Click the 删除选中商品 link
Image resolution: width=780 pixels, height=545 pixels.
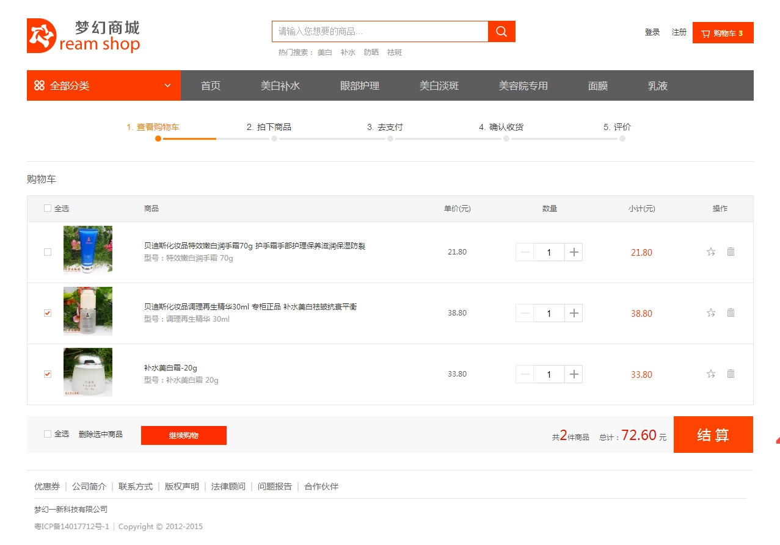pyautogui.click(x=100, y=434)
